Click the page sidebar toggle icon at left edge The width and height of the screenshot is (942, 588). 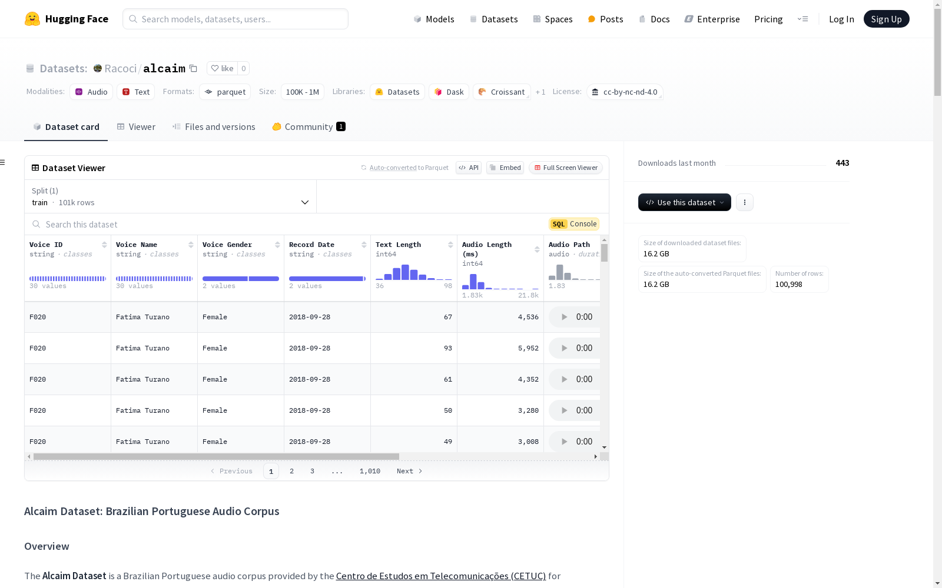pos(2,162)
